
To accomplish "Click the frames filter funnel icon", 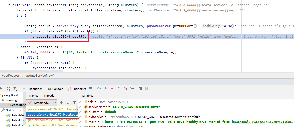I will pos(74,103).
